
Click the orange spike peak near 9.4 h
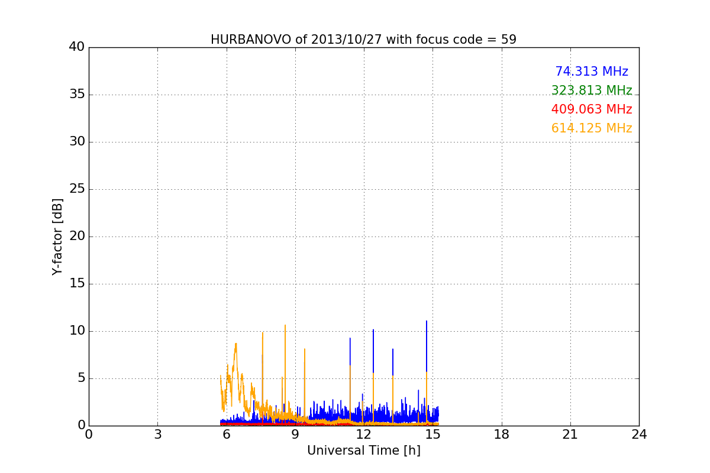click(305, 349)
